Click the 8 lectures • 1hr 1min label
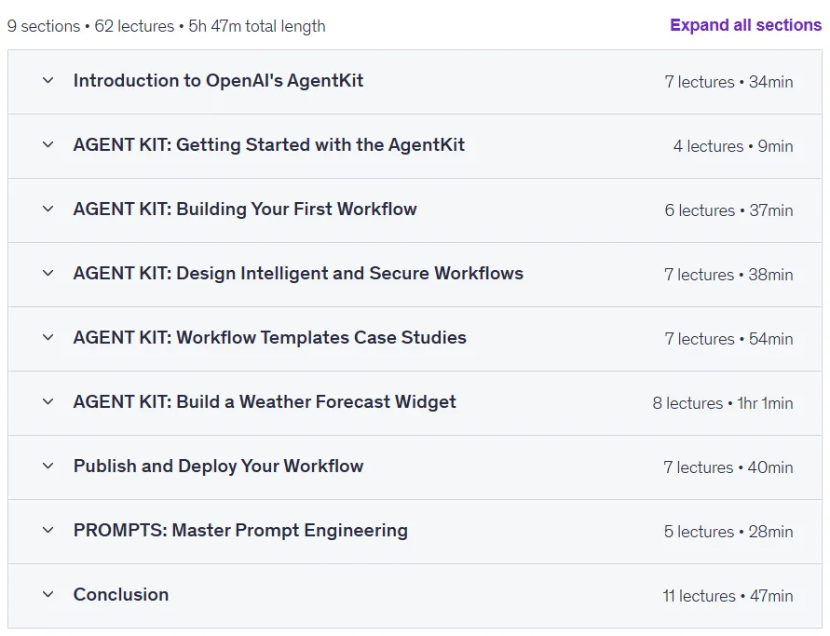 pos(723,403)
